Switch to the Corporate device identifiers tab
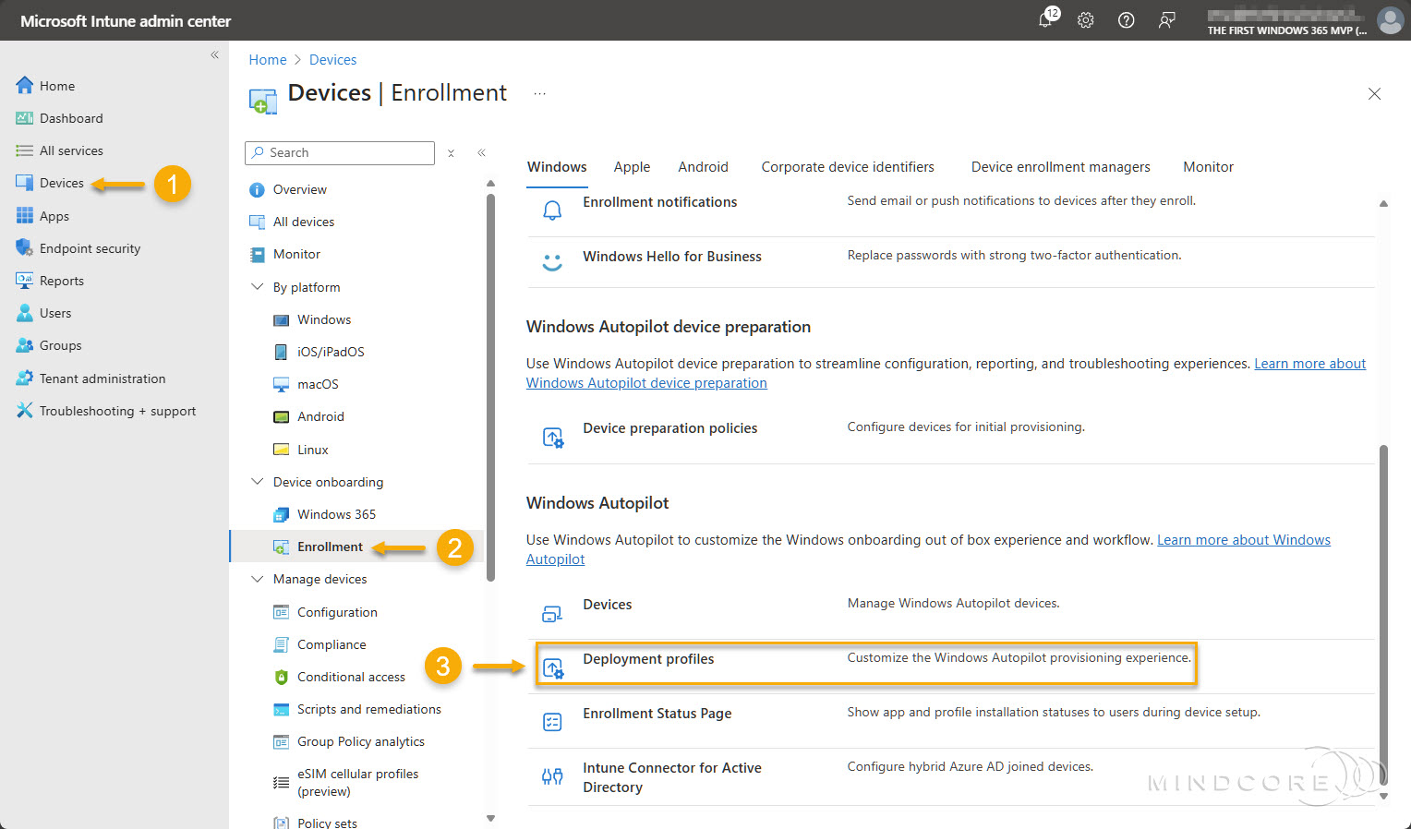The image size is (1411, 829). [847, 167]
